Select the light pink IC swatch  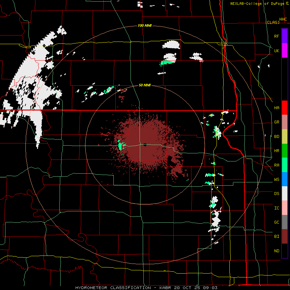coord(285,208)
